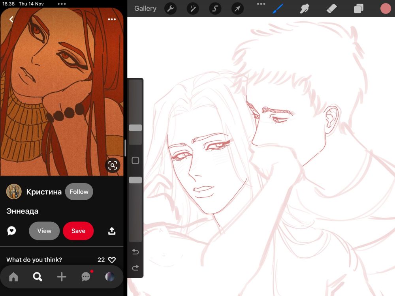React to pin with heart bubble
This screenshot has height=296, width=395.
11,230
